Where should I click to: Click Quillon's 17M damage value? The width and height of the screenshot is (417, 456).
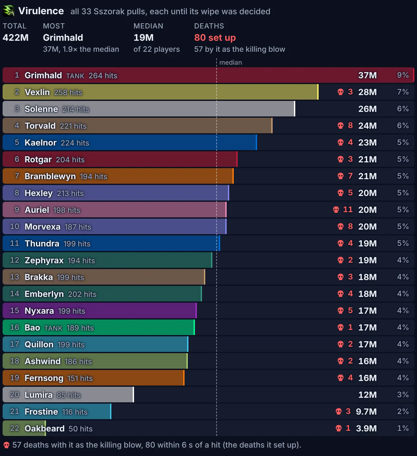367,344
